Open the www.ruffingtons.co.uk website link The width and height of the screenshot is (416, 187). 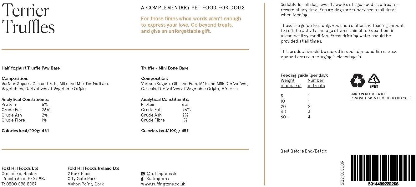(163, 184)
